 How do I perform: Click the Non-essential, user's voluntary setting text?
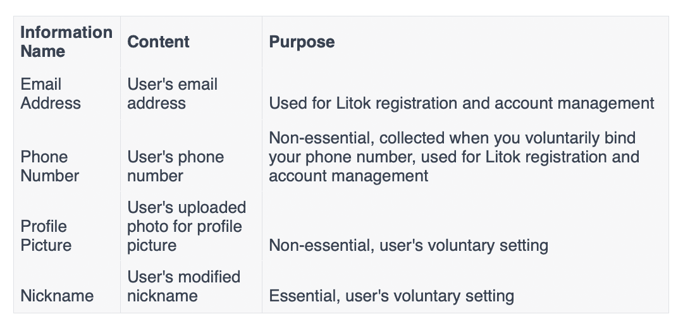pyautogui.click(x=409, y=245)
